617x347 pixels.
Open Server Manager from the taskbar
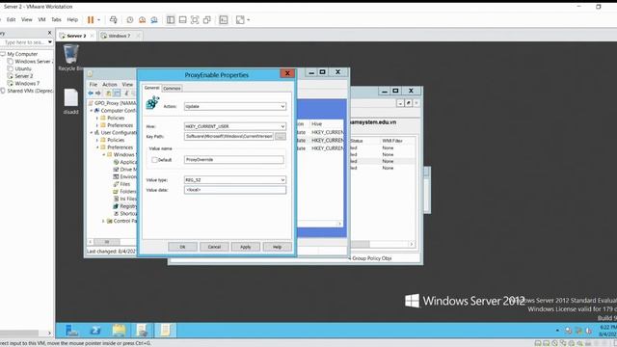click(71, 331)
